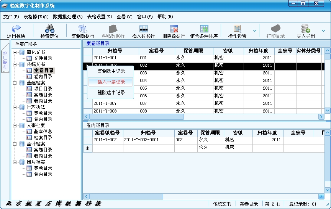Click the 操作设置 operation settings icon
The height and width of the screenshot is (209, 331).
point(237,31)
